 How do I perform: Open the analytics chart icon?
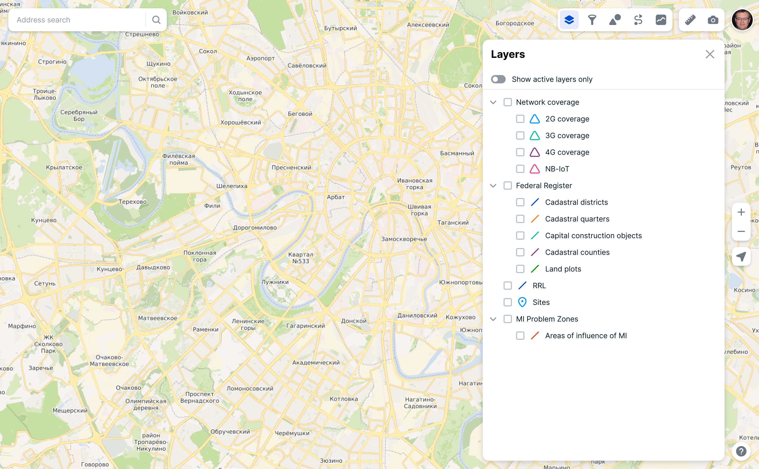click(x=661, y=20)
